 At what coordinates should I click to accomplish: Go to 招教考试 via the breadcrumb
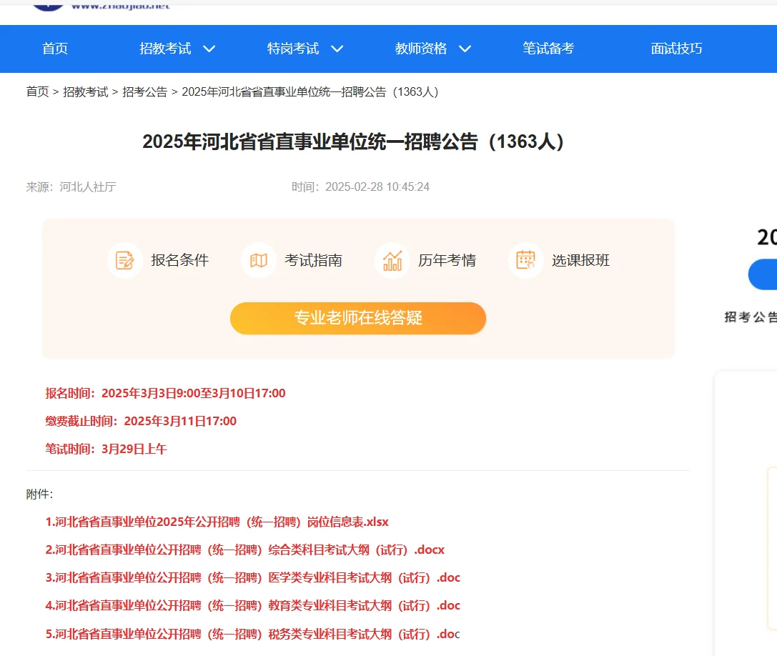(86, 91)
